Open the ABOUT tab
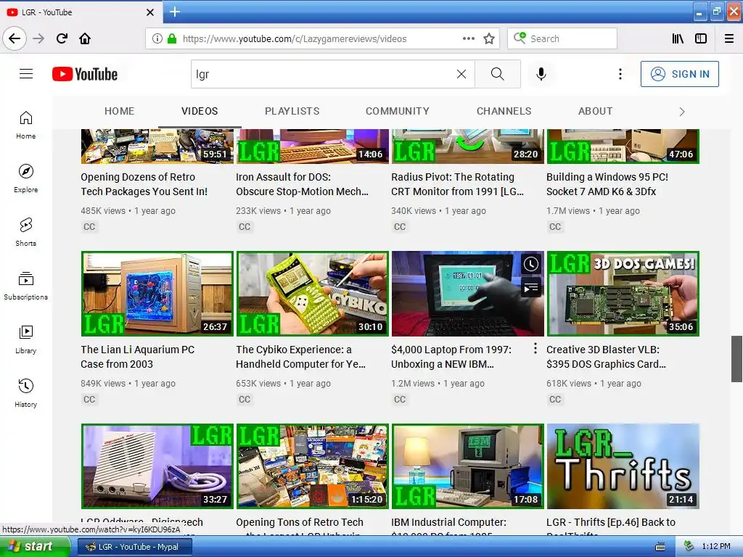Viewport: 743px width, 557px height. pos(595,111)
